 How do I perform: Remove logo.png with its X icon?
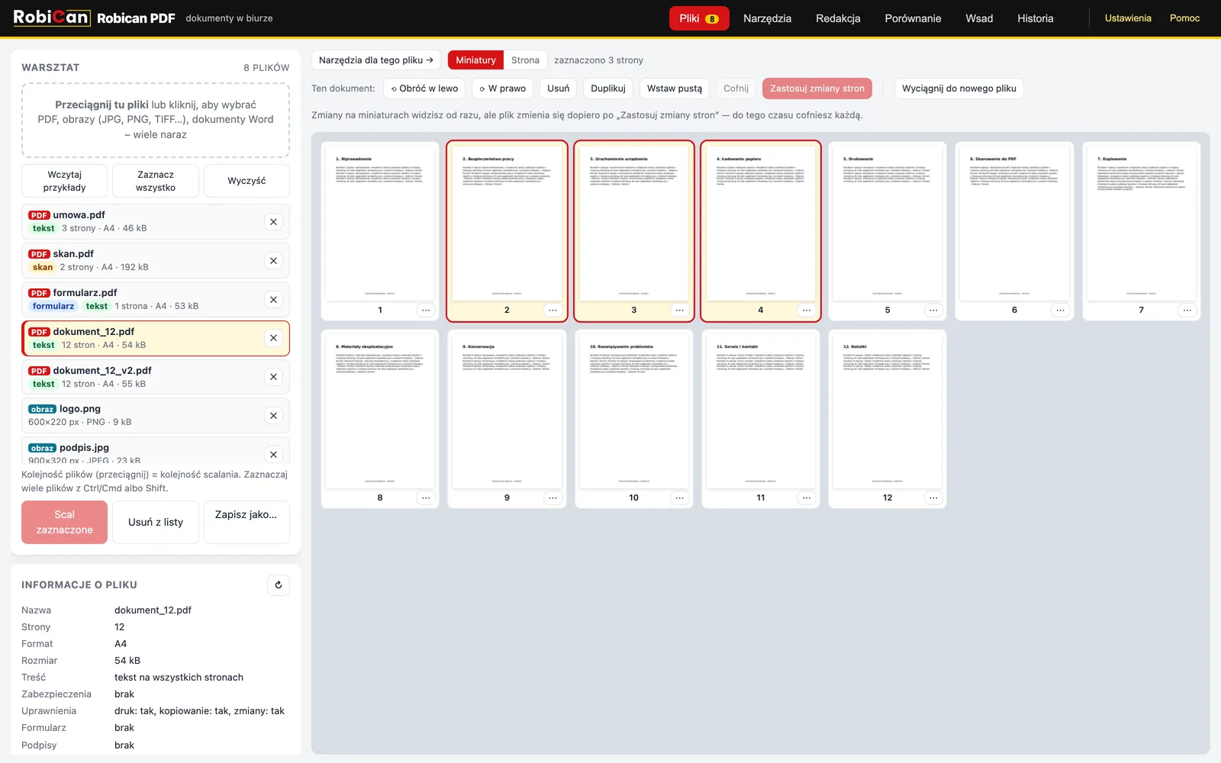(x=273, y=416)
